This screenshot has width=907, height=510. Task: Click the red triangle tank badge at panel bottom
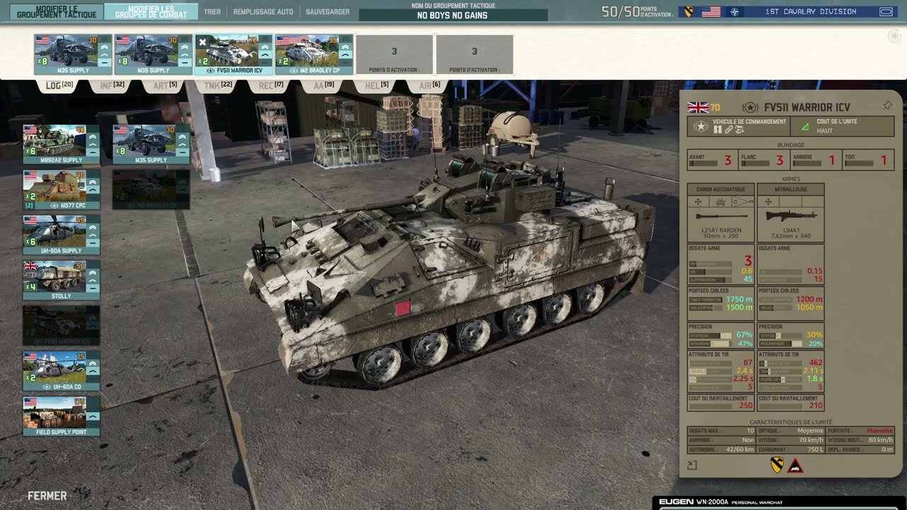(795, 465)
